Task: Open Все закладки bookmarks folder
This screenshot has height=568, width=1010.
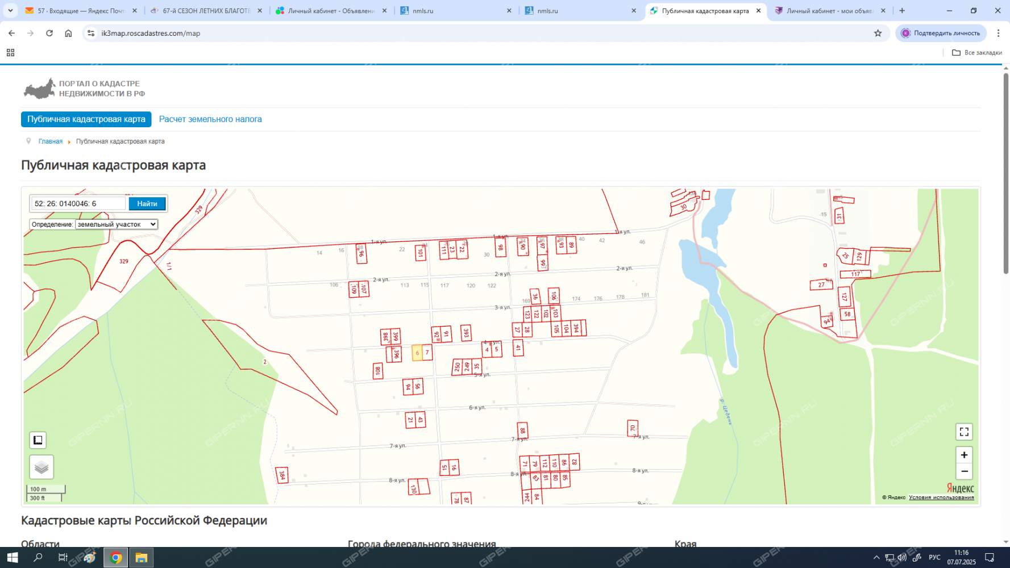Action: (977, 53)
